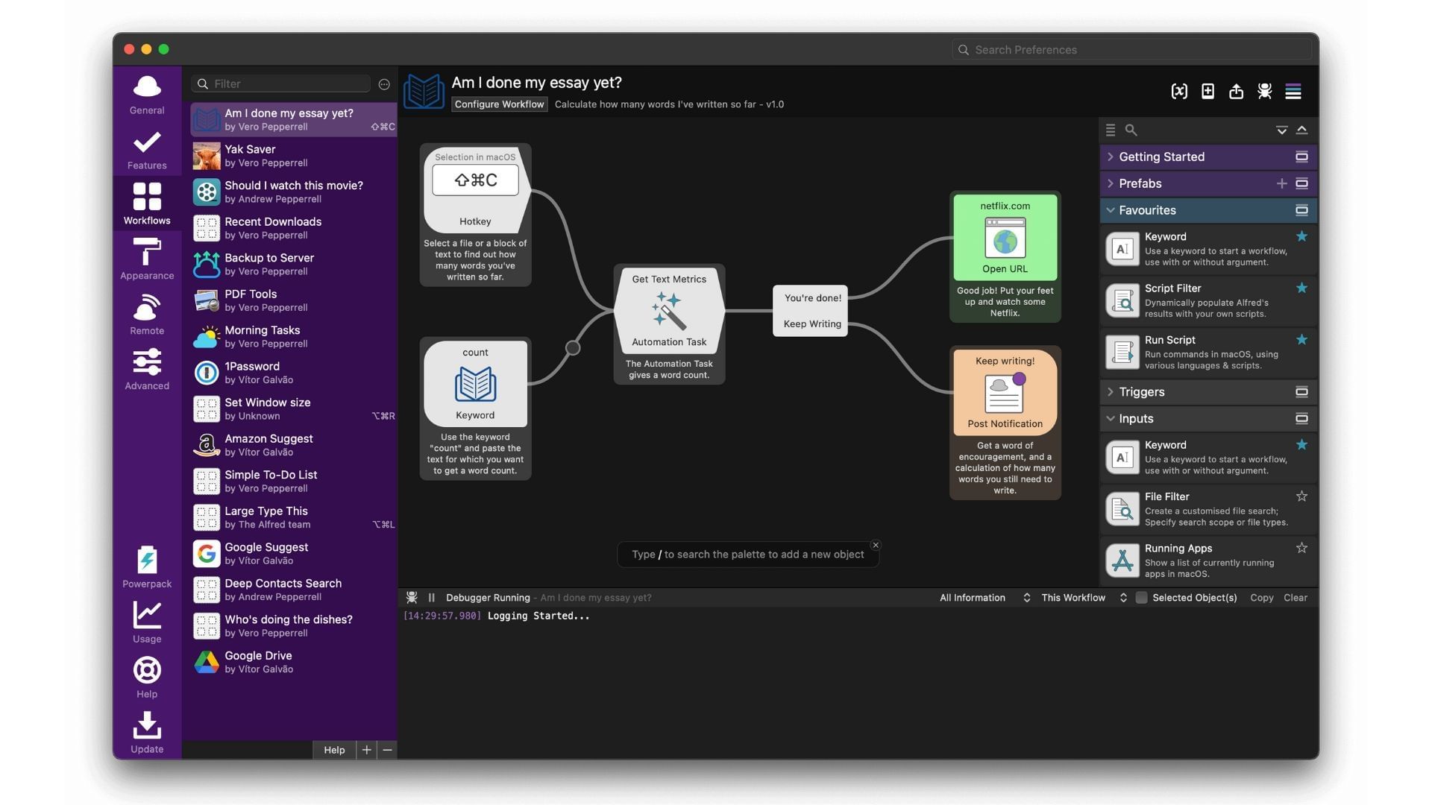The image size is (1432, 805).
Task: Click the add-to-workflow plus document icon
Action: point(1208,91)
